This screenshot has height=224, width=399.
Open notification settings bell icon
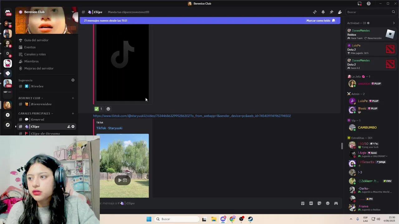(x=323, y=12)
